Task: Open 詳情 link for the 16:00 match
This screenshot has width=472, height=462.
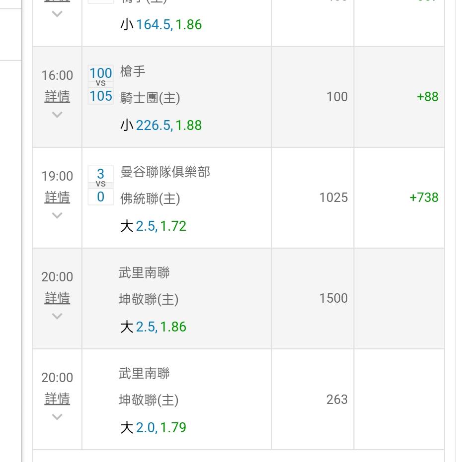Action: click(57, 97)
